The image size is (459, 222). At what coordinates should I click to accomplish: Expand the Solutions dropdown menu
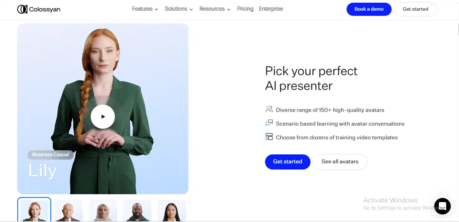coord(178,9)
